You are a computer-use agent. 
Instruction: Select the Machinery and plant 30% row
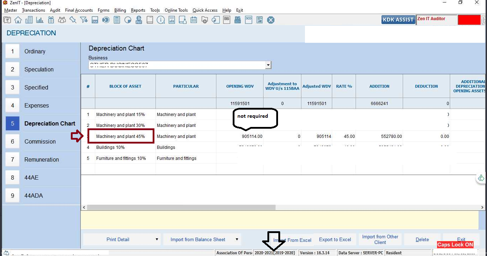tap(283, 126)
